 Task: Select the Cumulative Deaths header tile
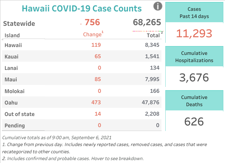194,101
